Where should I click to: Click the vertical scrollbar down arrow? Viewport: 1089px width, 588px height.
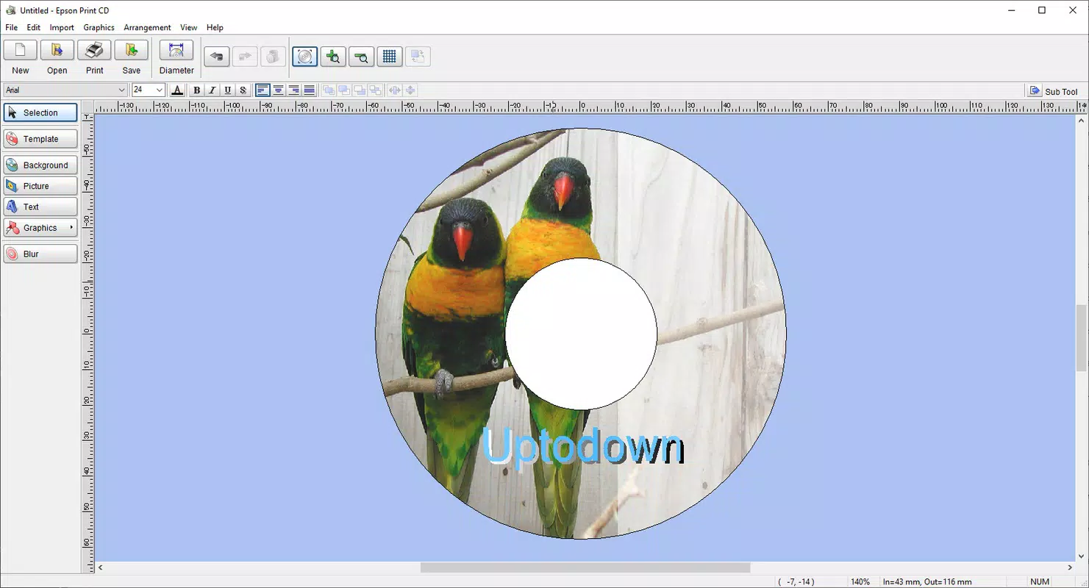[x=1082, y=556]
